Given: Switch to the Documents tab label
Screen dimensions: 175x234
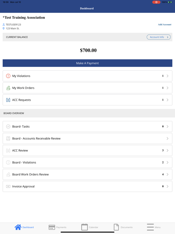Looking at the screenshot, I should tap(127, 227).
